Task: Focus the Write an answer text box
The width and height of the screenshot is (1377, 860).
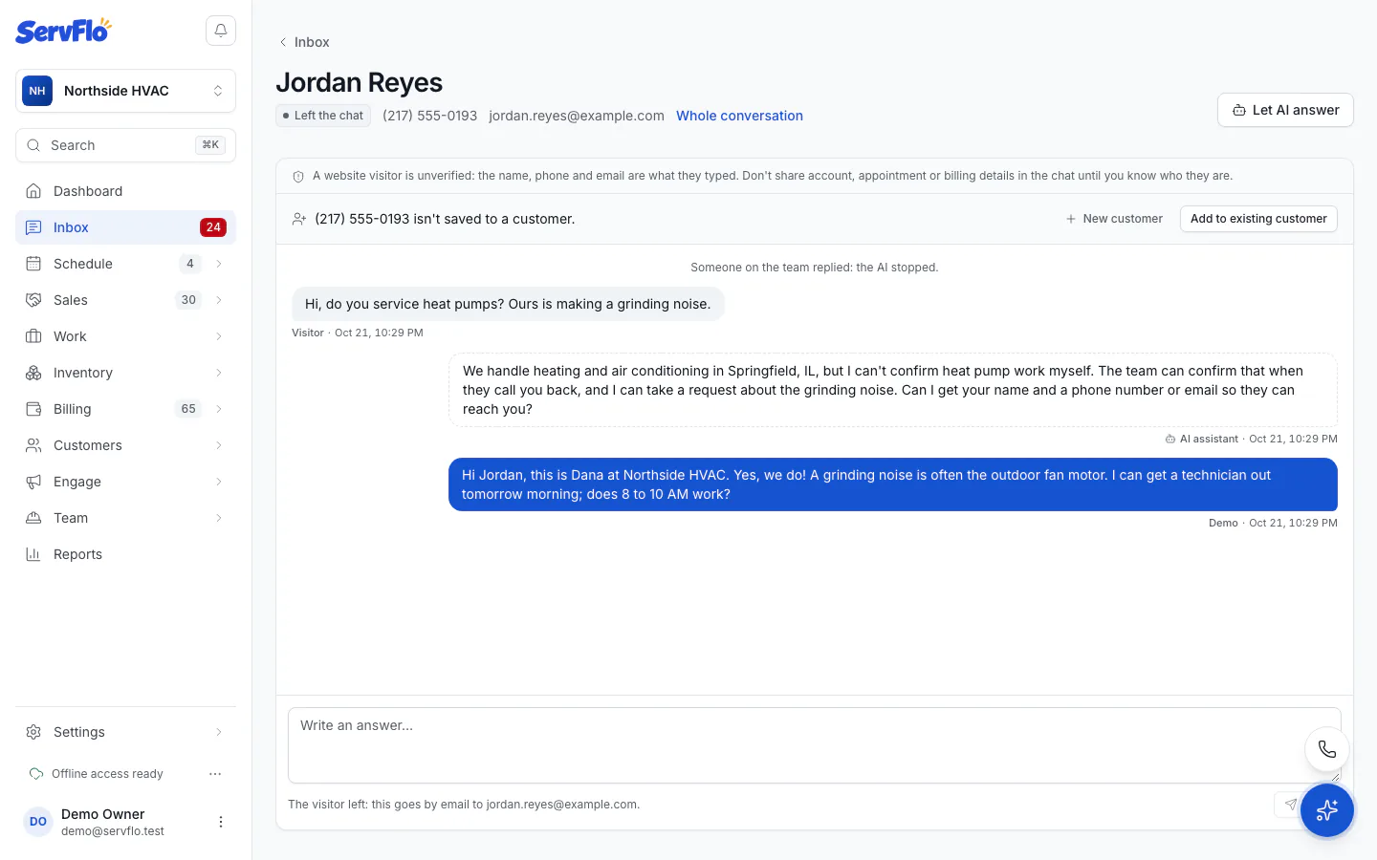Action: [815, 745]
